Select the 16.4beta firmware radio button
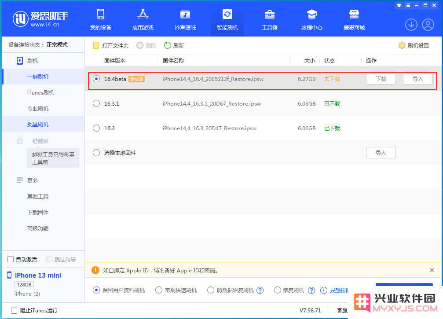Viewport: 443px width, 319px height. [96, 79]
